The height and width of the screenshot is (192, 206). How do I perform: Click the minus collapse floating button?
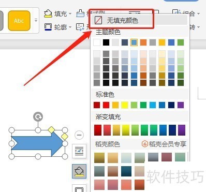(79, 135)
